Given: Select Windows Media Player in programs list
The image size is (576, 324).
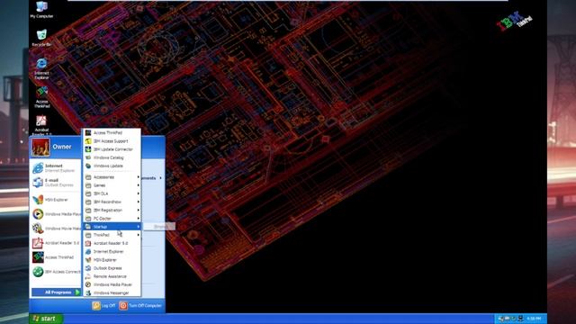Looking at the screenshot, I should coord(112,284).
